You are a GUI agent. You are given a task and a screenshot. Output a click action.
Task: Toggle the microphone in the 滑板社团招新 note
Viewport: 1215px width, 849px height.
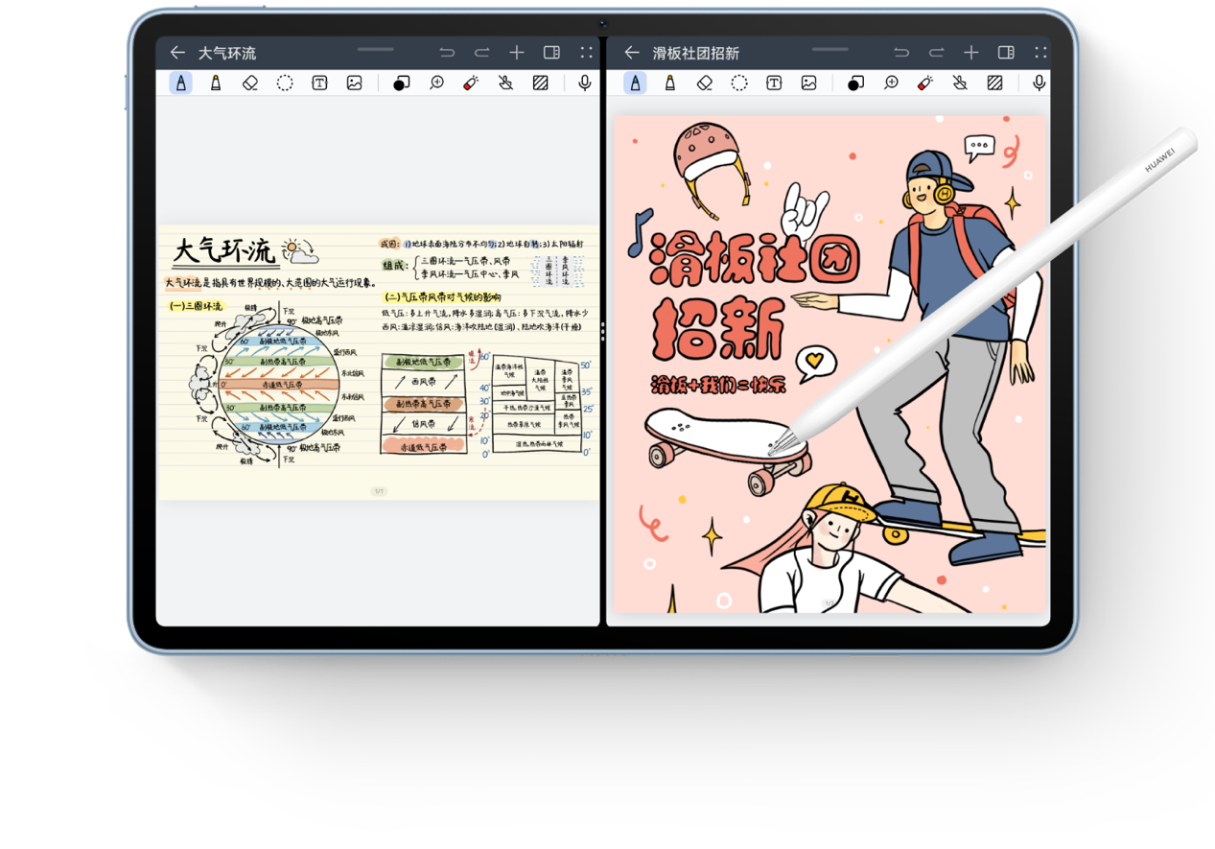point(1040,83)
